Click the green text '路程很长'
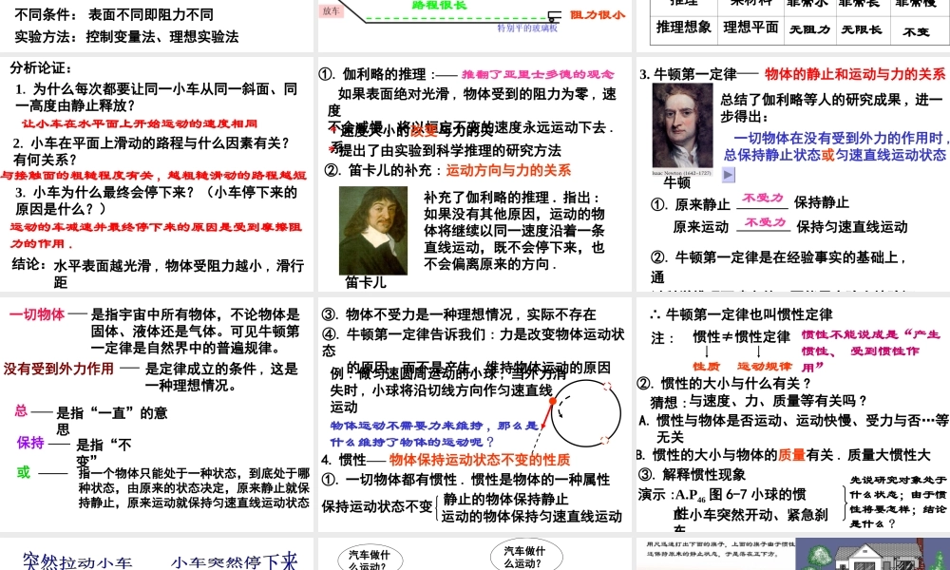This screenshot has width=950, height=570. 439,6
